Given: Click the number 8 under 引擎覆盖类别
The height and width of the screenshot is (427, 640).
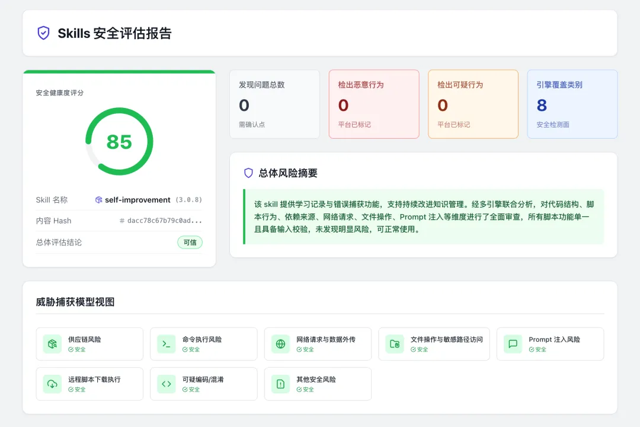Looking at the screenshot, I should point(542,106).
